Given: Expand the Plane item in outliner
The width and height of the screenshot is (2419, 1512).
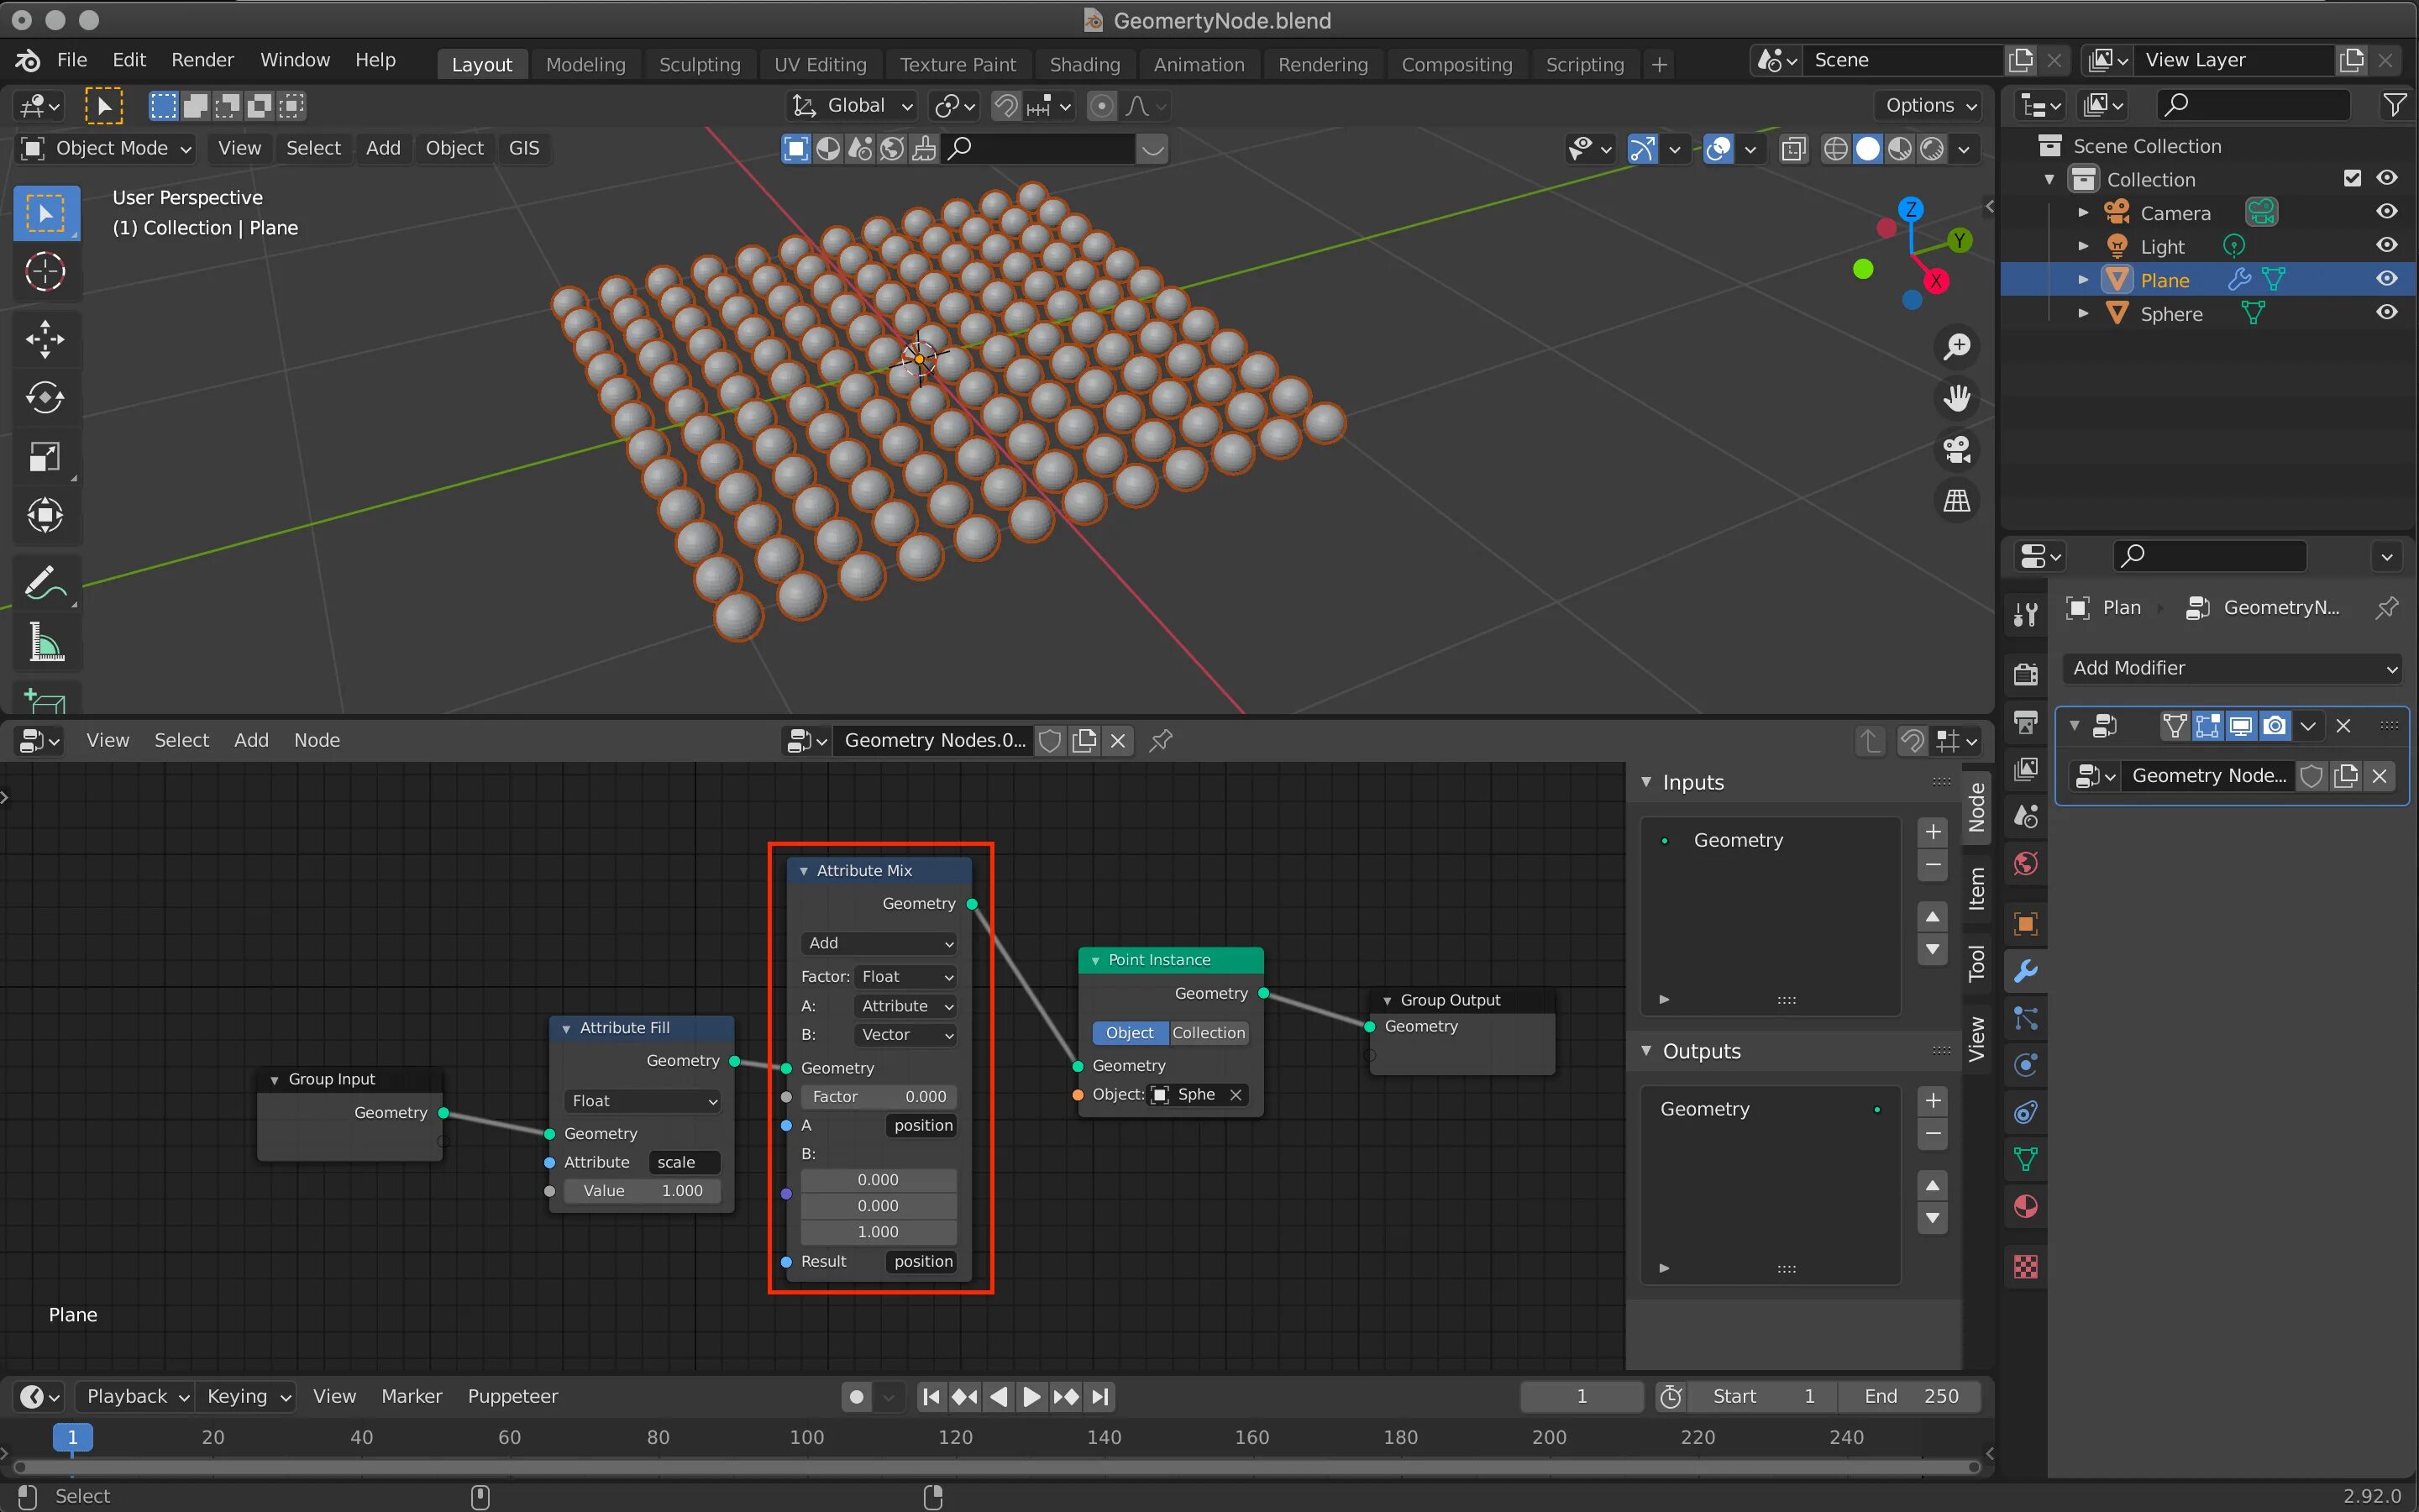Looking at the screenshot, I should pyautogui.click(x=2083, y=280).
